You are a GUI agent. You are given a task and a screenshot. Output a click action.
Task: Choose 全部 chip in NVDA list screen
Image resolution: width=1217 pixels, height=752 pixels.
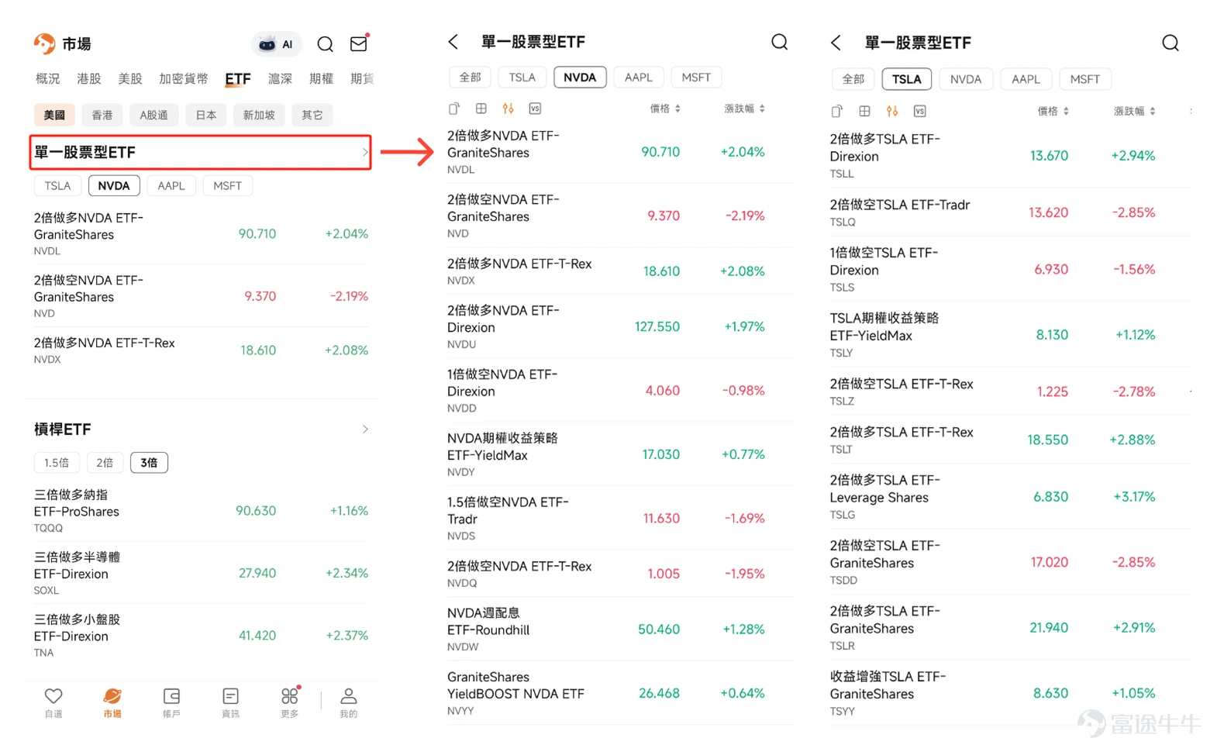coord(471,77)
